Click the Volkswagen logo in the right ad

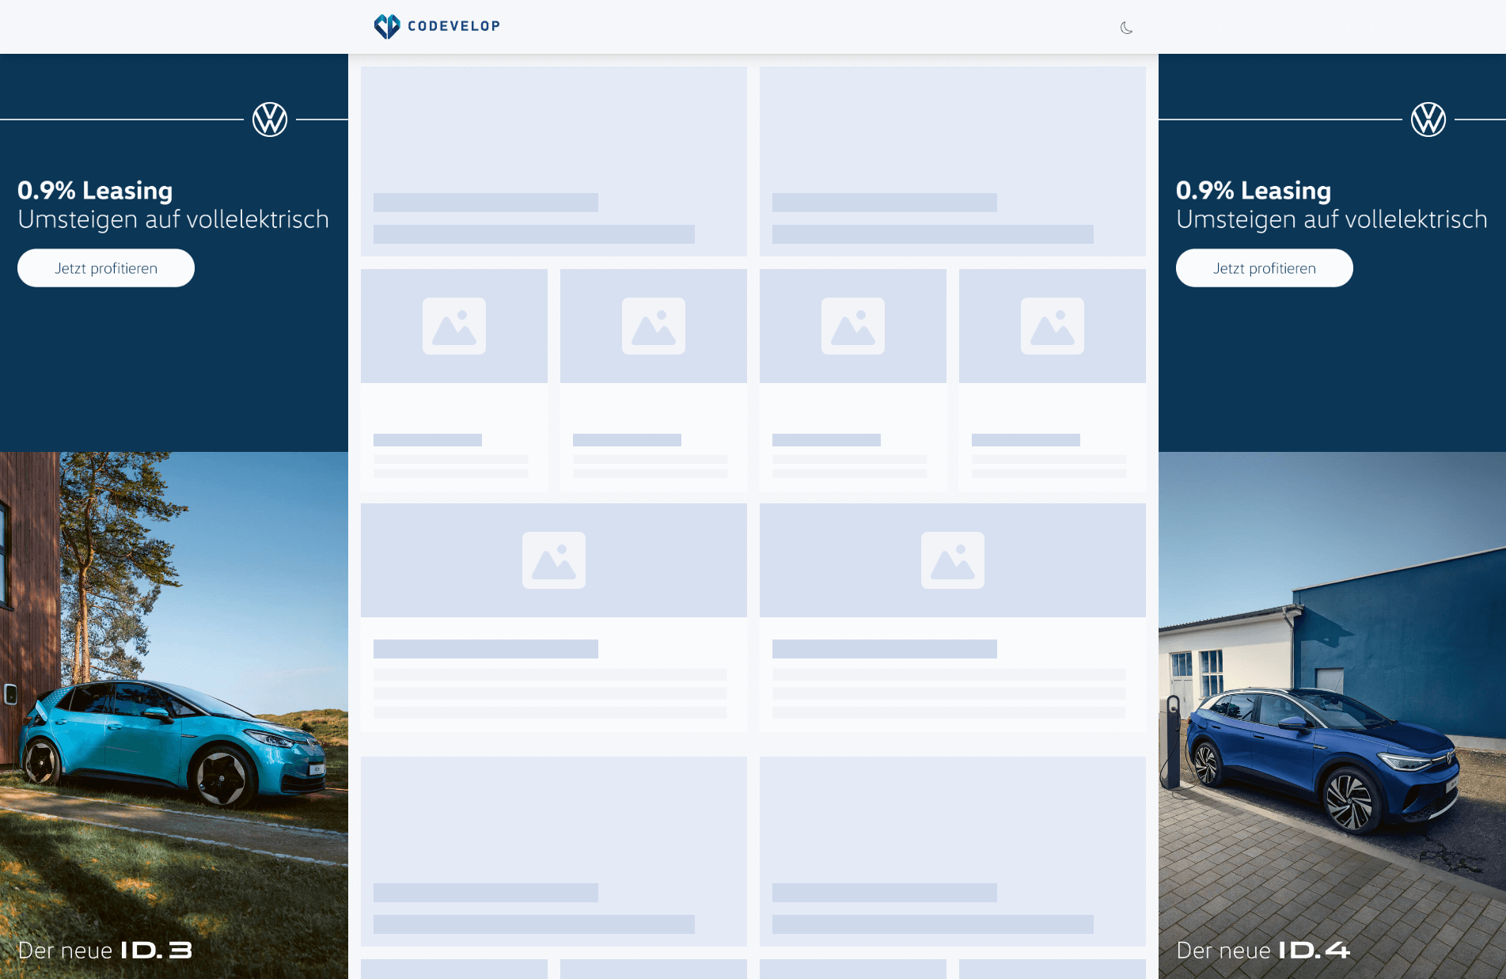[1428, 120]
